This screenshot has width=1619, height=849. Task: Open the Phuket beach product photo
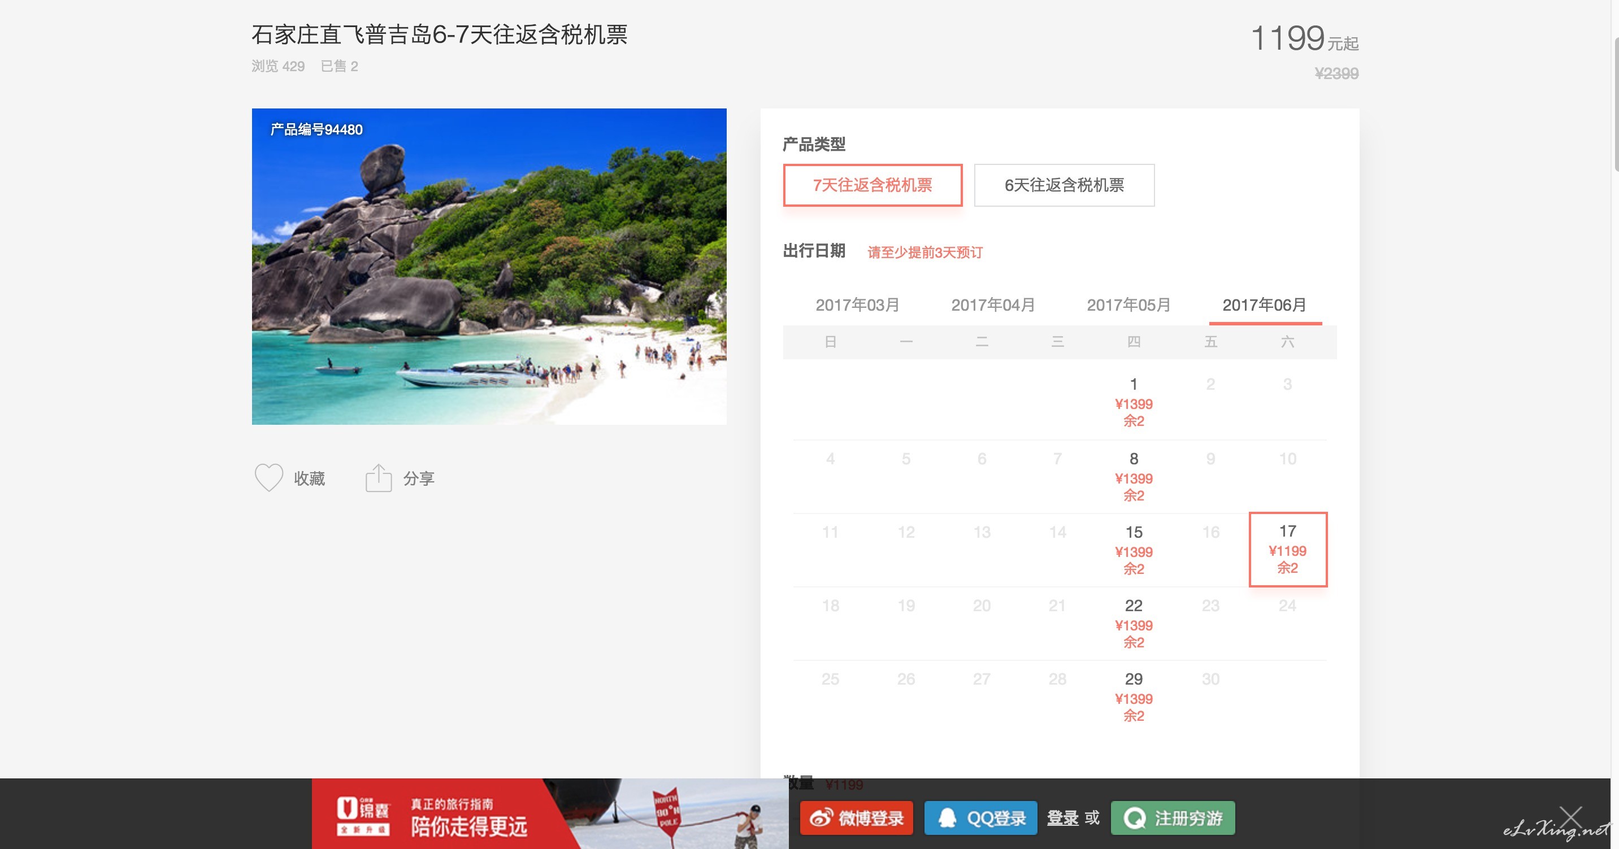coord(489,267)
